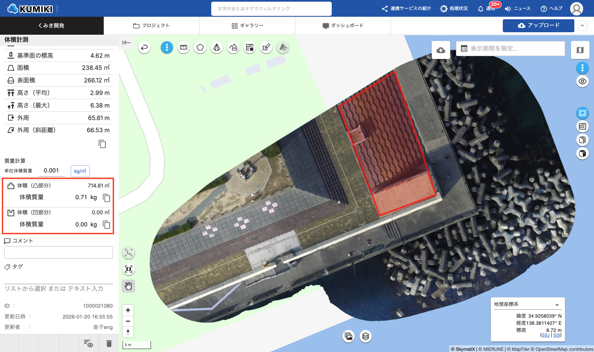
Task: Click the trash delete icon
Action: coord(109,343)
